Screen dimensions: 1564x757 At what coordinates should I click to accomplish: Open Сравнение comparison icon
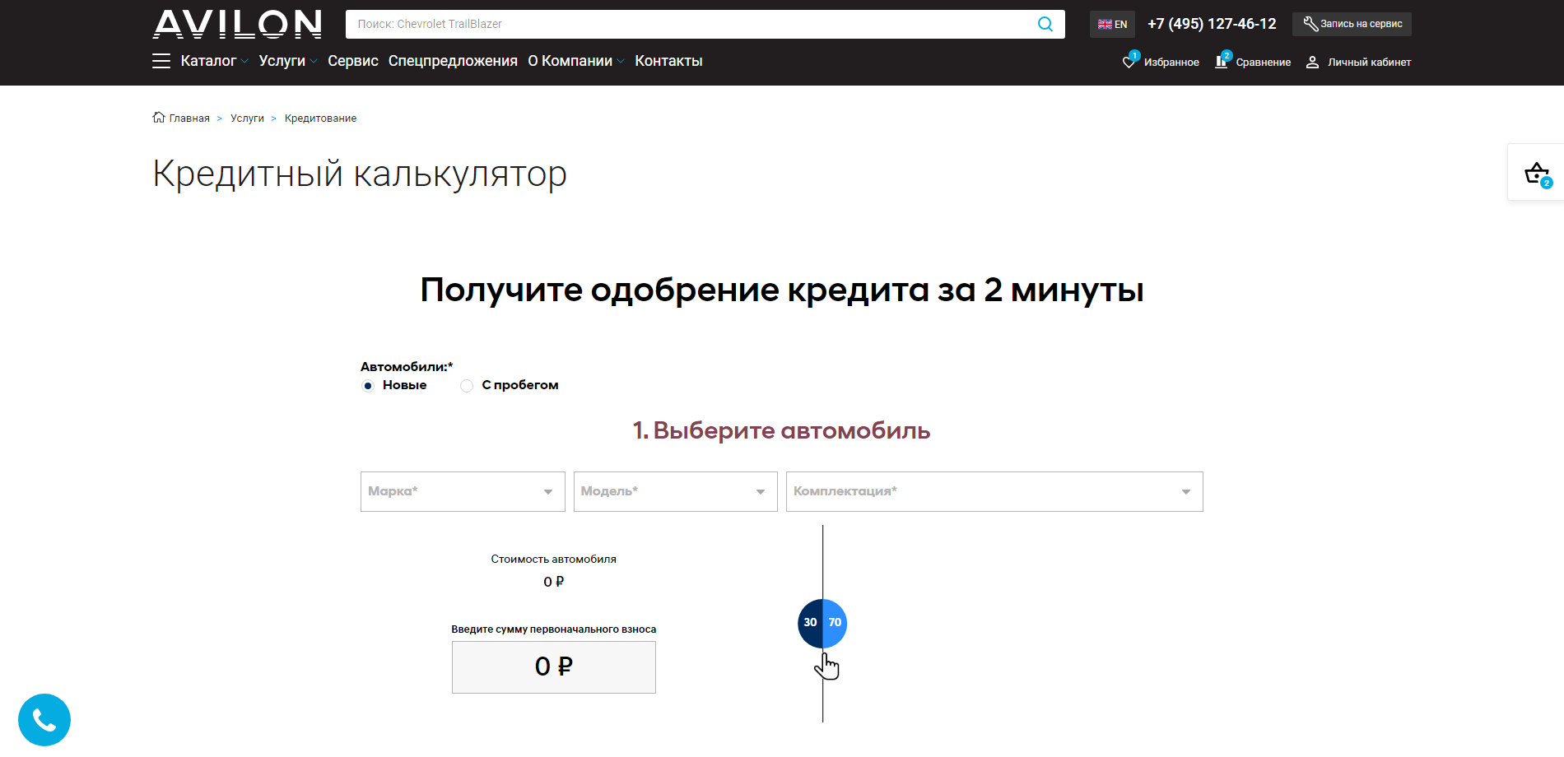click(x=1222, y=61)
